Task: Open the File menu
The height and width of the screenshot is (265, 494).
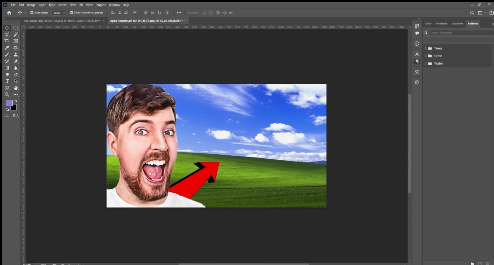Action: coord(13,5)
